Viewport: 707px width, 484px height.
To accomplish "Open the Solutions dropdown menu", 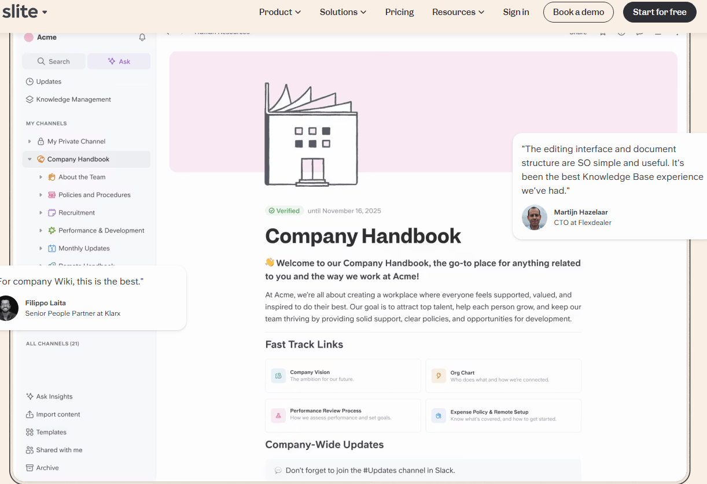I will tap(343, 12).
